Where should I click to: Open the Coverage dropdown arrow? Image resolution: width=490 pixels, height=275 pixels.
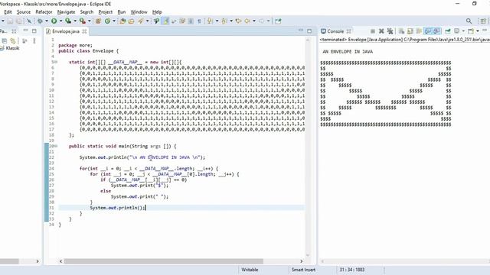click(75, 21)
